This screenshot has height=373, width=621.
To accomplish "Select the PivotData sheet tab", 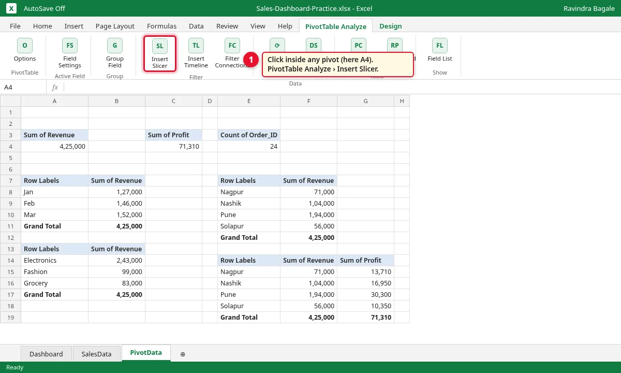I will pos(146,353).
